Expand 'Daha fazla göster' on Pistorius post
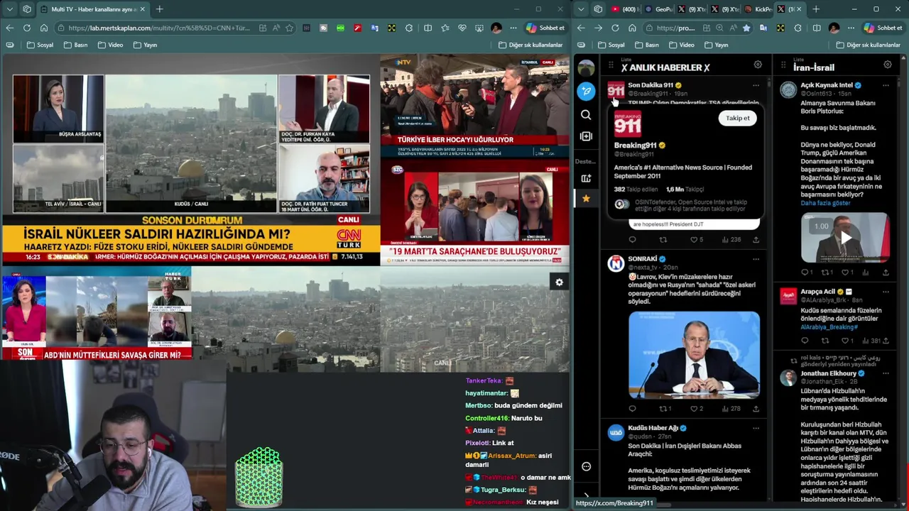The image size is (909, 511). click(825, 203)
